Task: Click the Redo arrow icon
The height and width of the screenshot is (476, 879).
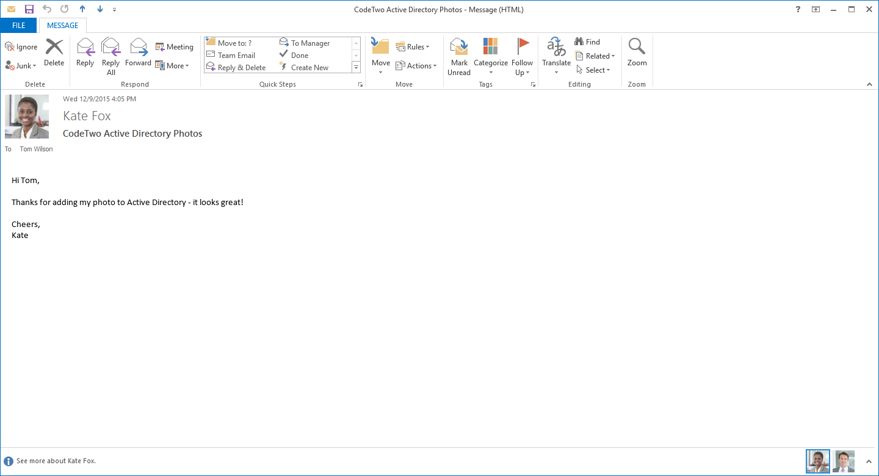Action: coord(64,9)
